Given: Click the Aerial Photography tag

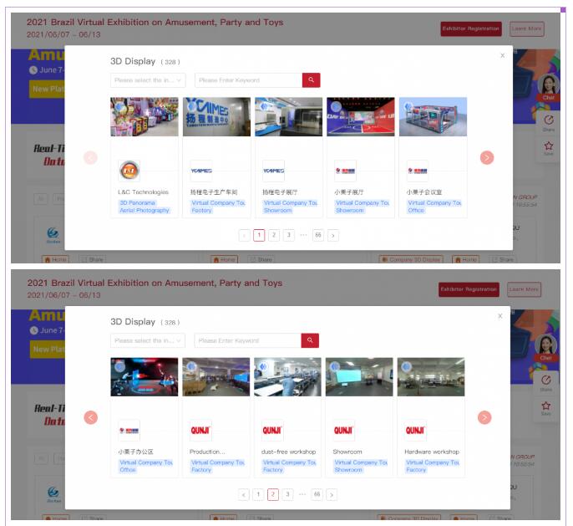Looking at the screenshot, I should click(144, 210).
